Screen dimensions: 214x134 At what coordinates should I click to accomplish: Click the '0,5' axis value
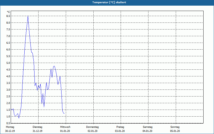click(8, 123)
